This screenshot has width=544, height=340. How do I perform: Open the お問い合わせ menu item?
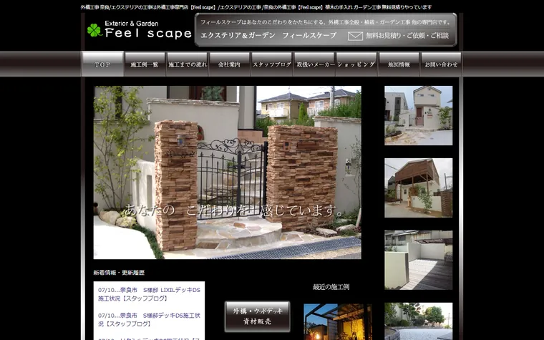coord(441,64)
